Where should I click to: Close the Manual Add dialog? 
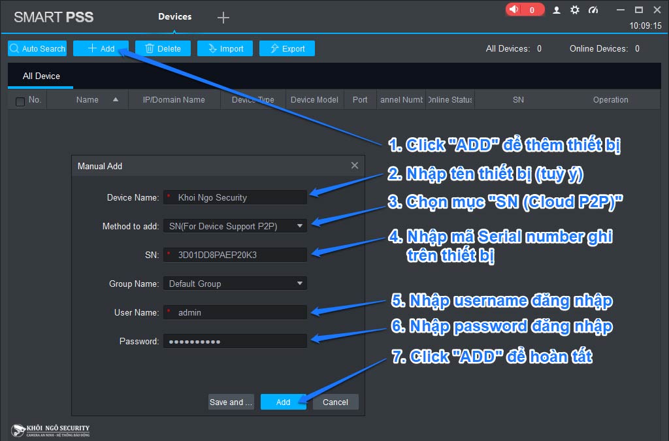[355, 165]
